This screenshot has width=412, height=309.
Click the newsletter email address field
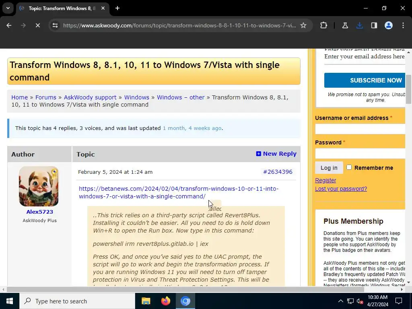point(365,56)
